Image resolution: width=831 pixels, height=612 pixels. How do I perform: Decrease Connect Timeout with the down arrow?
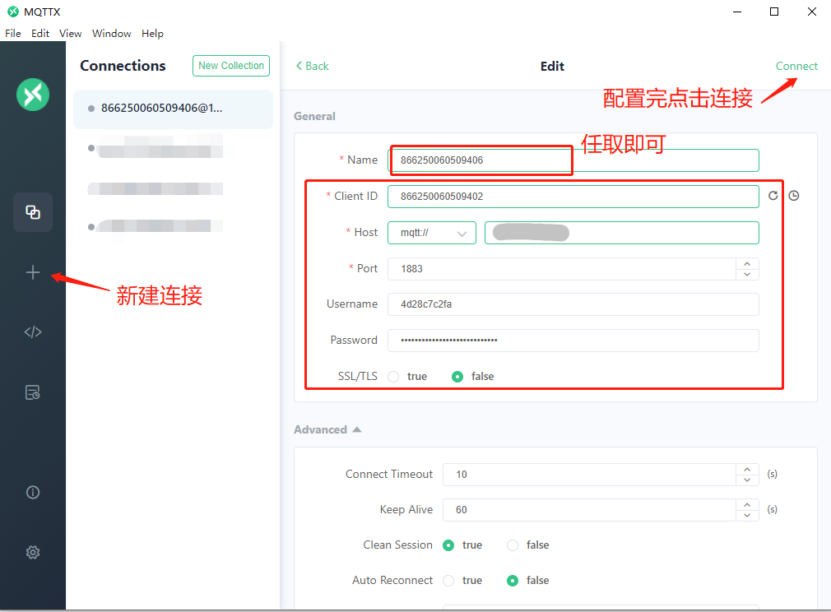747,480
